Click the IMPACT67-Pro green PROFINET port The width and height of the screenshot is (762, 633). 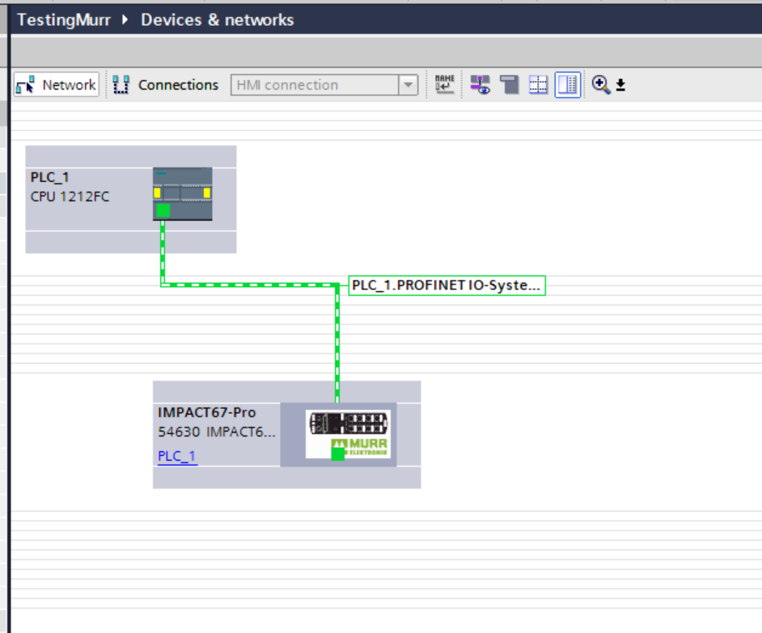(338, 454)
